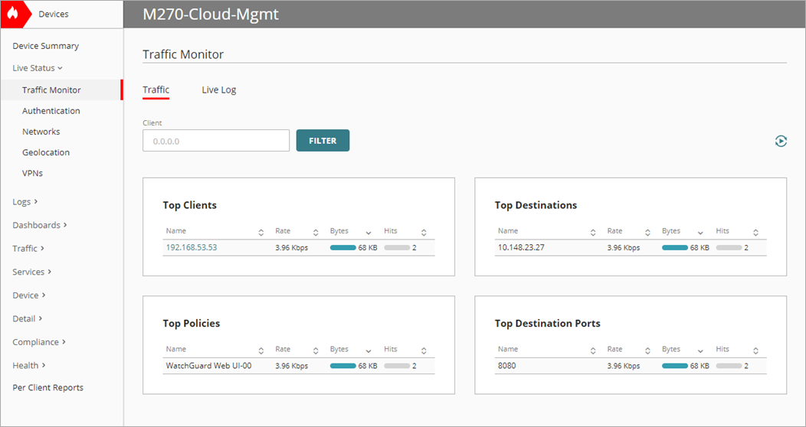The image size is (806, 427).
Task: Sort Top Destinations by Hits column arrows
Action: (x=755, y=233)
